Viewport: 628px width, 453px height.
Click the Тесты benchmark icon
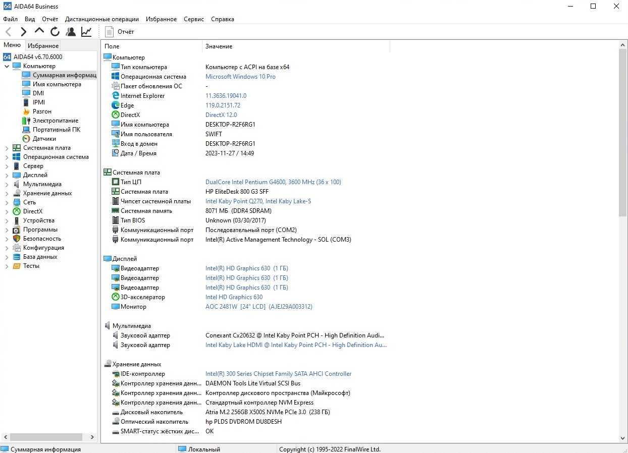(x=17, y=266)
